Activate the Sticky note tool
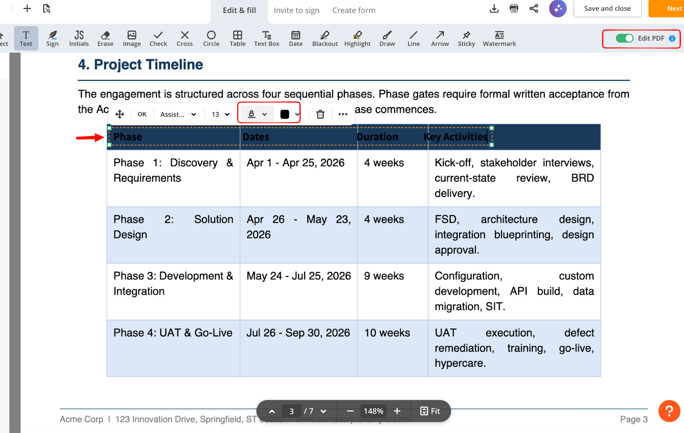This screenshot has height=433, width=684. [466, 38]
